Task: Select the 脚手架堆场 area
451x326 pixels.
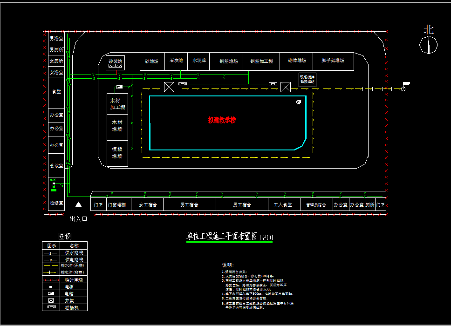Action: [x=333, y=61]
